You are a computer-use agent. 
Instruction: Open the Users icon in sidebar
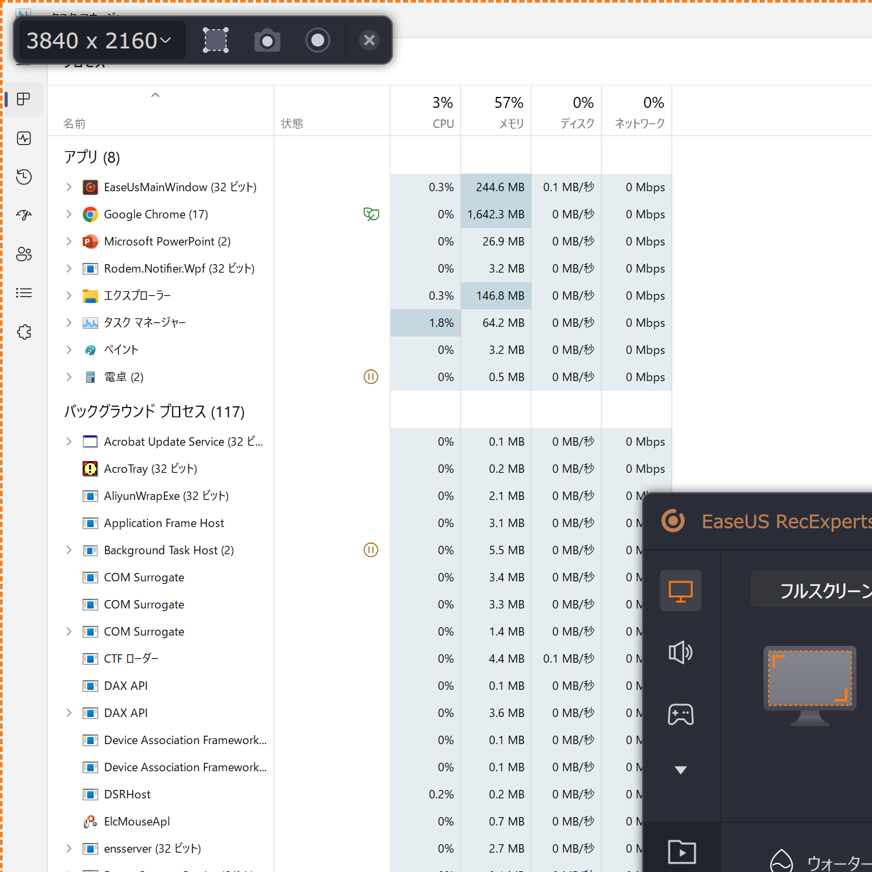(x=24, y=254)
